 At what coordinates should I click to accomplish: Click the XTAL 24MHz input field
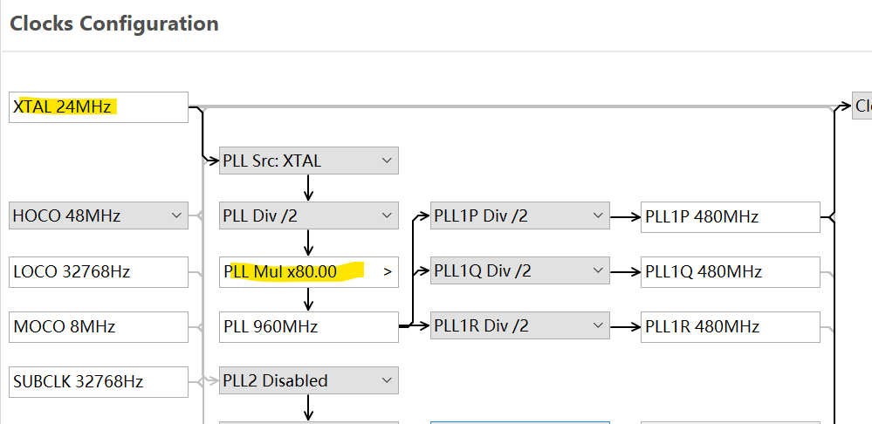click(99, 106)
